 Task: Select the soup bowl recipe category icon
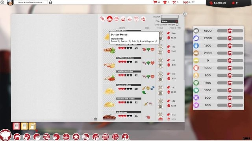[x=123, y=19]
